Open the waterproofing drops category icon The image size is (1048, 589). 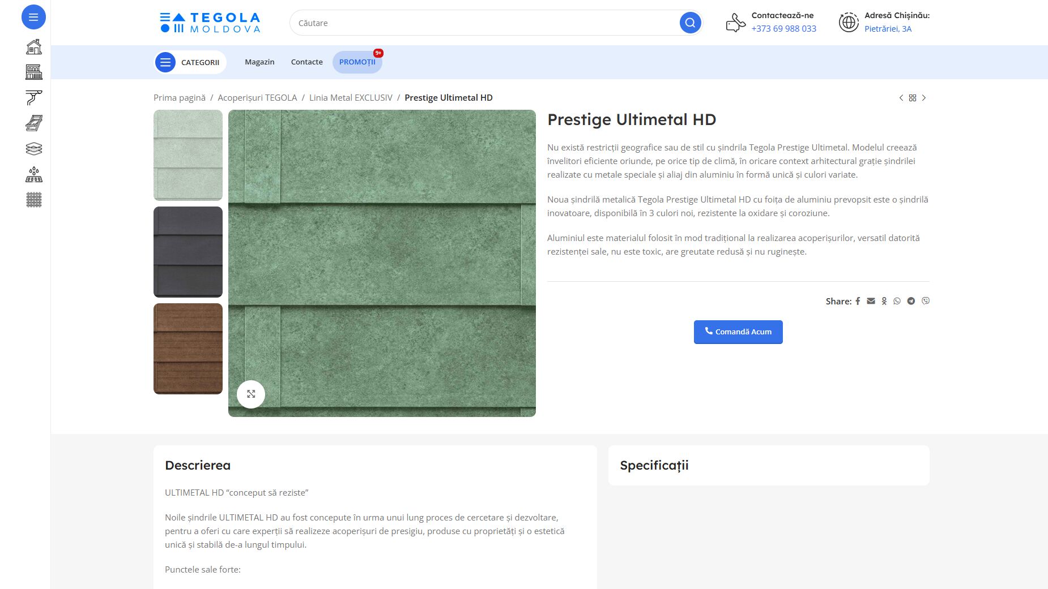[x=34, y=174]
